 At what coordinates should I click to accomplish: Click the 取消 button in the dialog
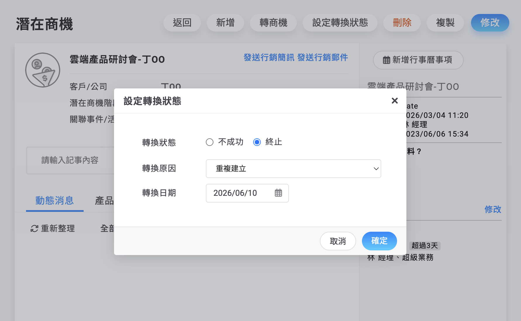tap(338, 241)
